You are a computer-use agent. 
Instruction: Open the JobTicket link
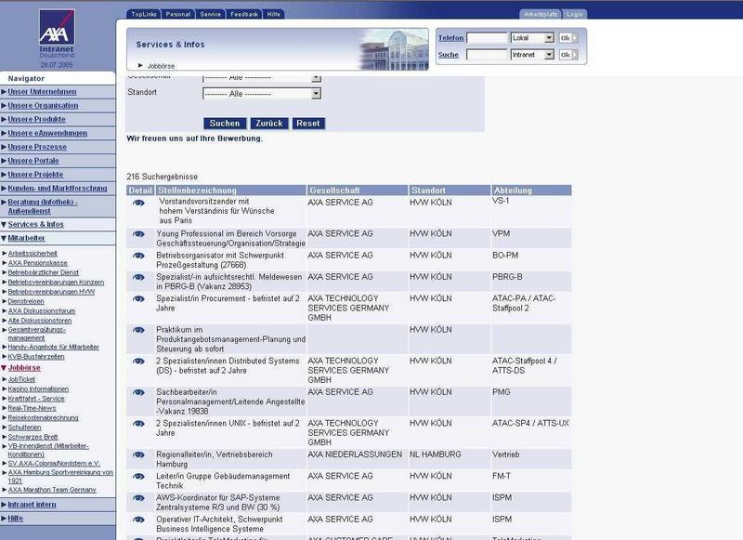tap(21, 379)
